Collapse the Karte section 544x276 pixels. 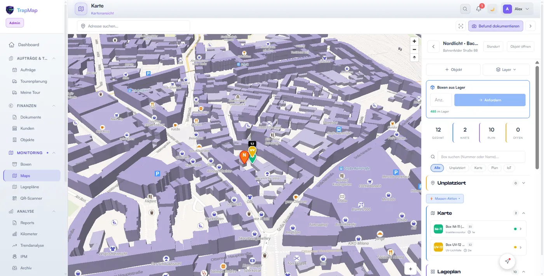tap(523, 213)
